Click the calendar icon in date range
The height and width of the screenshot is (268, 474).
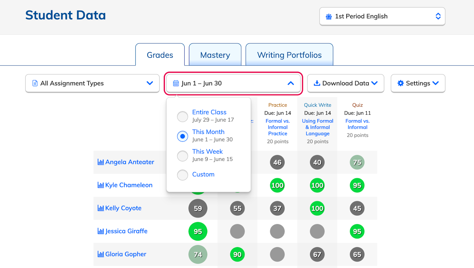[176, 83]
